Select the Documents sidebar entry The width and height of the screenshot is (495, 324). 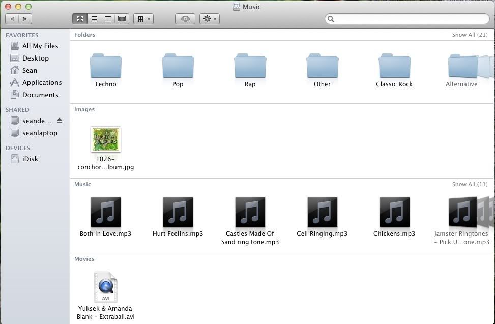click(x=40, y=95)
